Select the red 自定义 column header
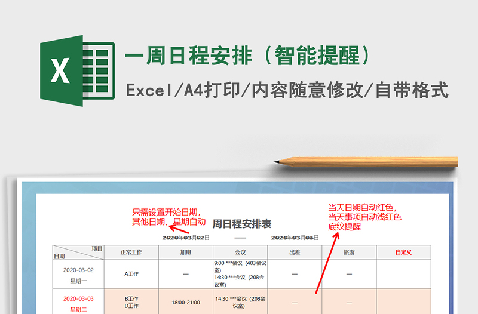The height and width of the screenshot is (314, 478). (x=404, y=252)
